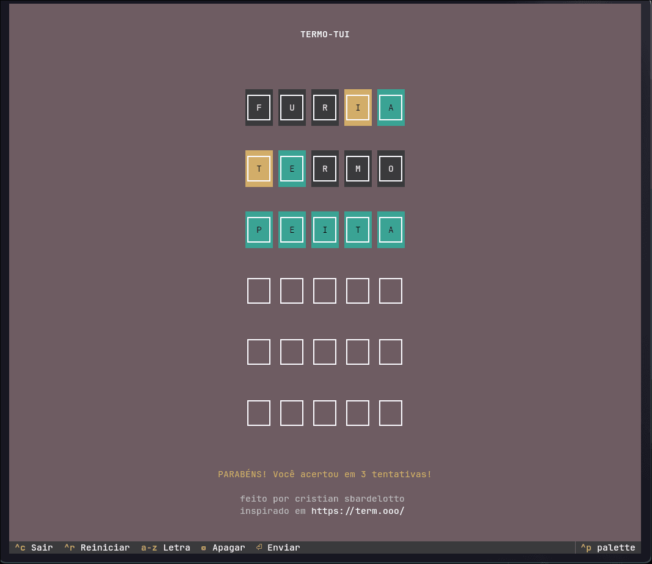652x564 pixels.
Task: Click the green E tile in TERMO
Action: tap(292, 169)
